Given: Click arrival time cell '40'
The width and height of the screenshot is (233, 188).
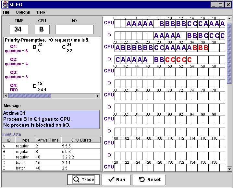Looking at the screenshot, I should (x=48, y=168).
